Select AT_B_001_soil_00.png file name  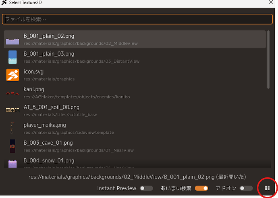(52, 107)
